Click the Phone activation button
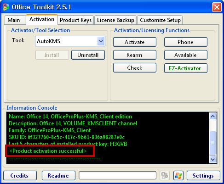The width and height of the screenshot is (224, 184). pos(186,42)
